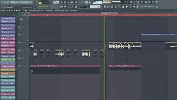Stop playback with the stop button
This screenshot has height=100, width=177.
(x=47, y=2)
